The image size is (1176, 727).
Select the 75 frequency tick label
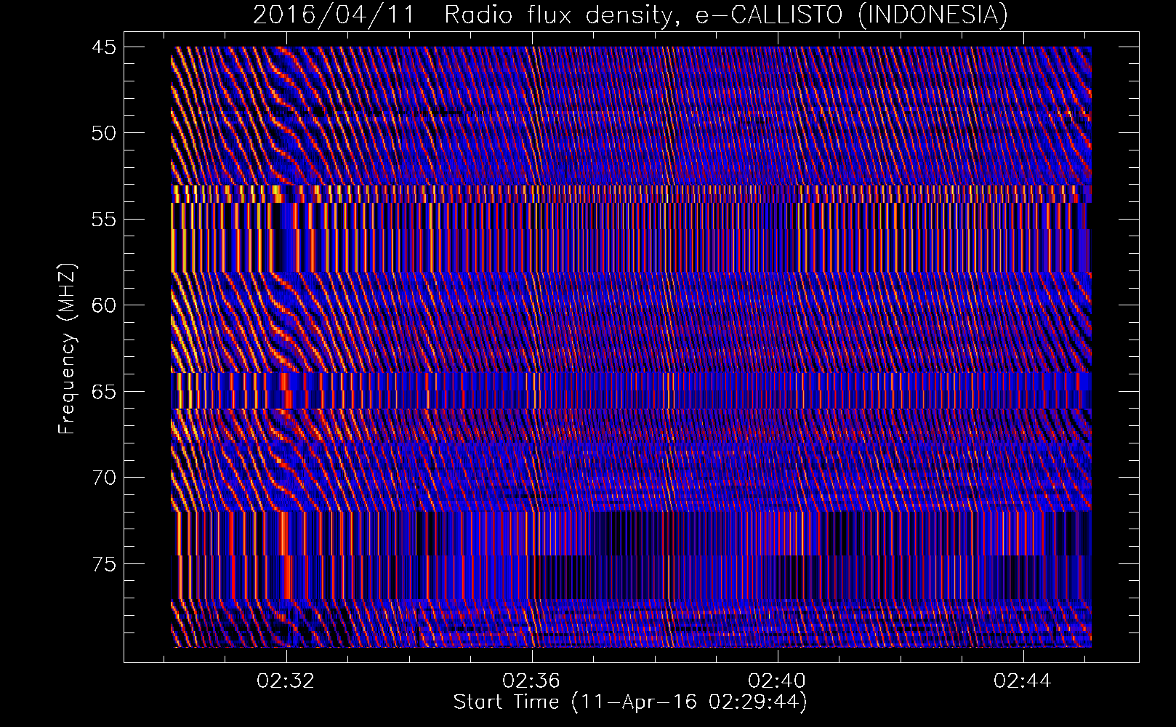[x=103, y=564]
